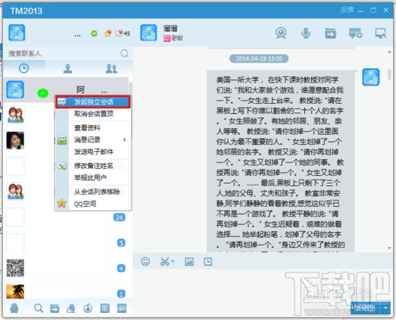
Task: Switch to the groups tab
Action: click(111, 68)
